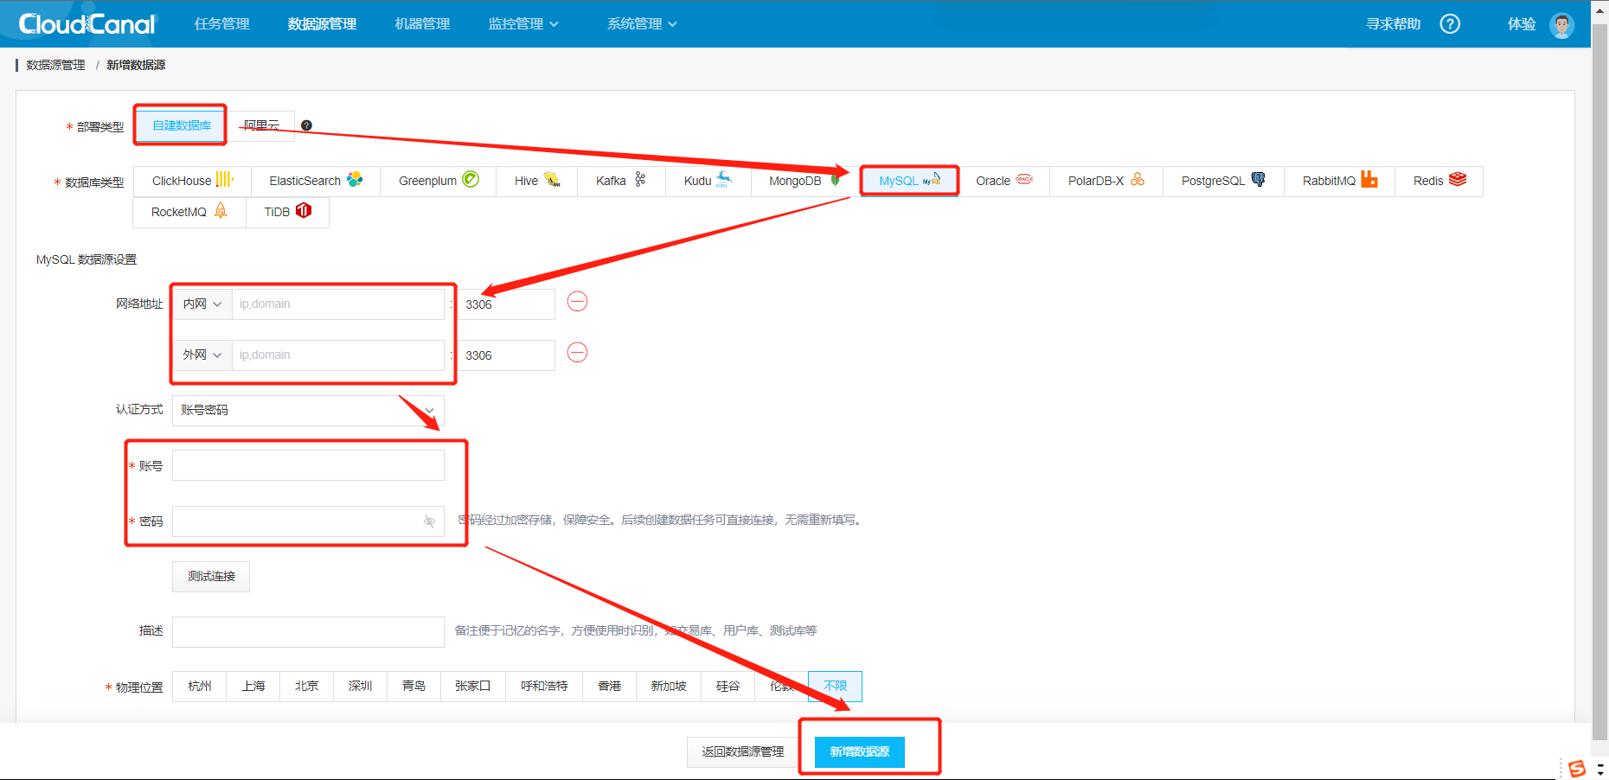
Task: Focus the 账号 account input
Action: coord(308,465)
